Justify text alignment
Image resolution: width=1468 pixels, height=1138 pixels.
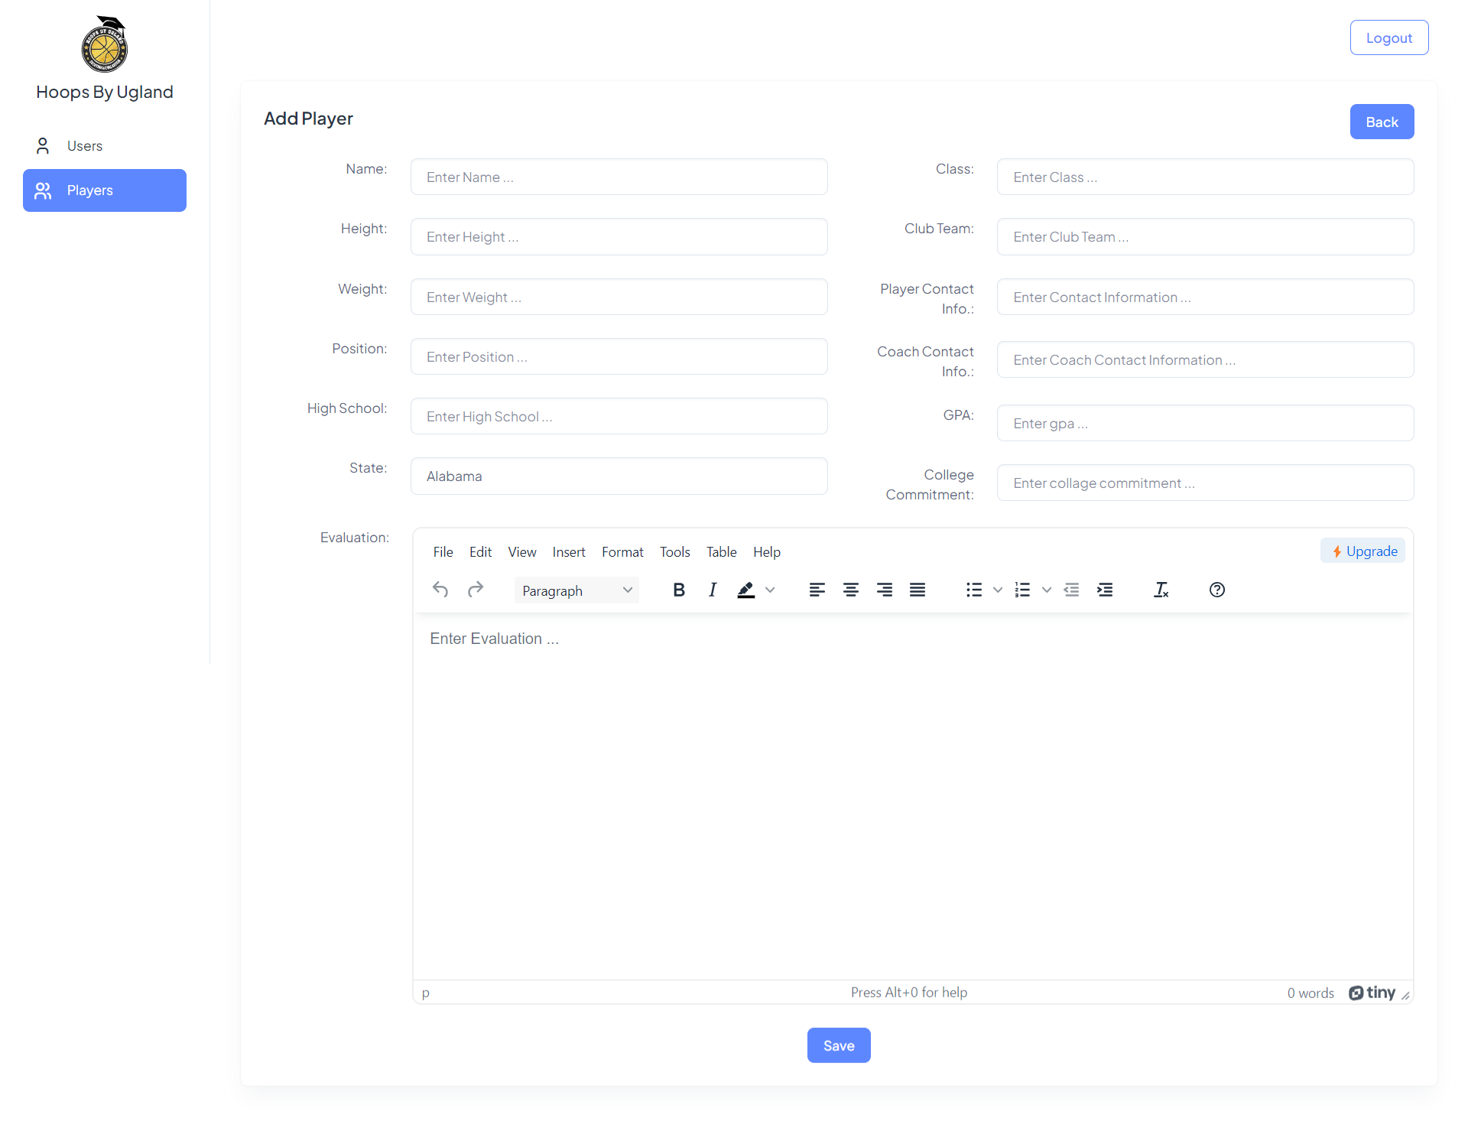click(x=917, y=590)
